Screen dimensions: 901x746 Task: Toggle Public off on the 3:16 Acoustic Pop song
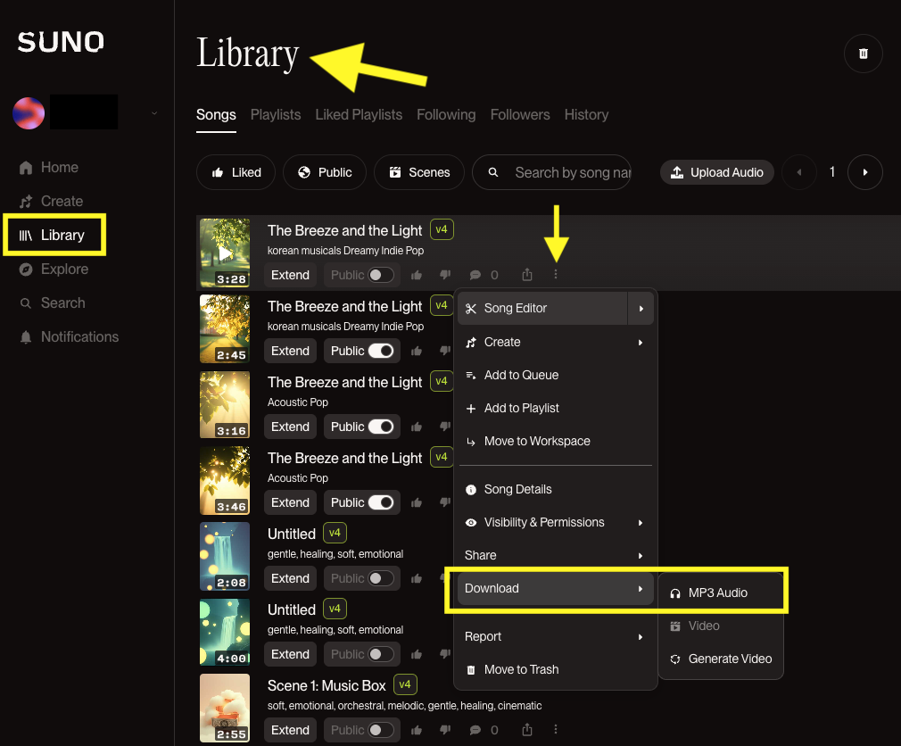(381, 427)
